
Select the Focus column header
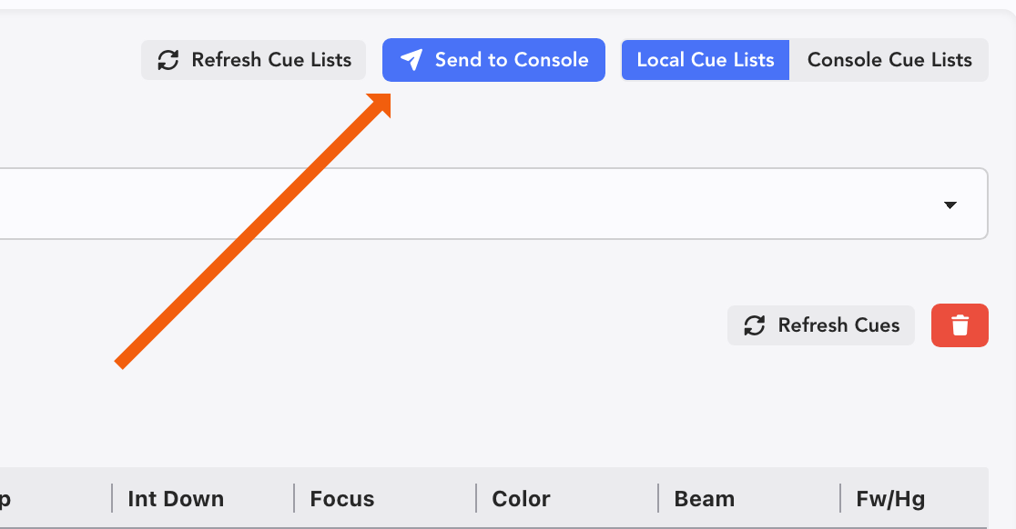click(x=342, y=499)
